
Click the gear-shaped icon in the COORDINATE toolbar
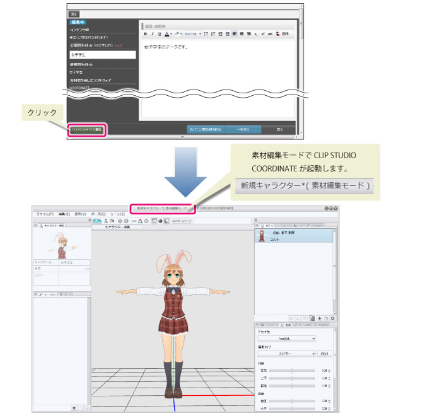point(120,221)
